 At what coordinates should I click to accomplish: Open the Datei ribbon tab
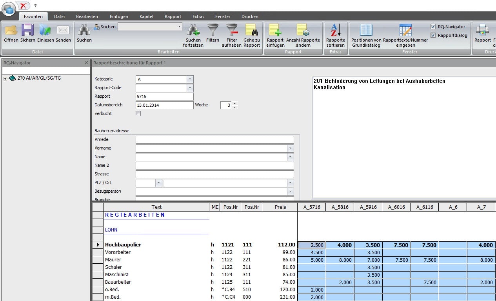(60, 16)
